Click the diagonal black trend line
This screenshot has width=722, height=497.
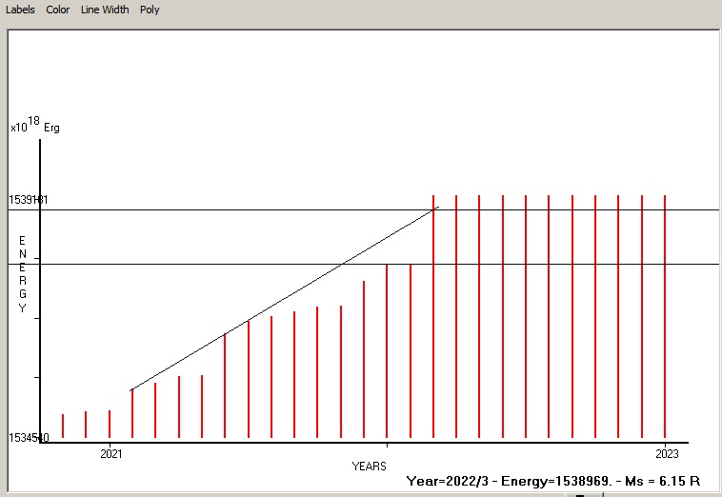(286, 298)
